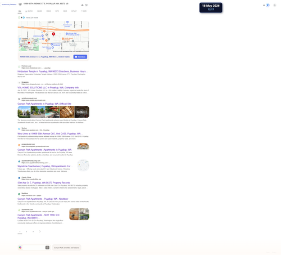The image size is (281, 255).
Task: Open the user profile icon at top right
Action: (x=275, y=5)
